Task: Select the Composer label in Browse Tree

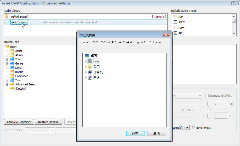Action: [21, 76]
